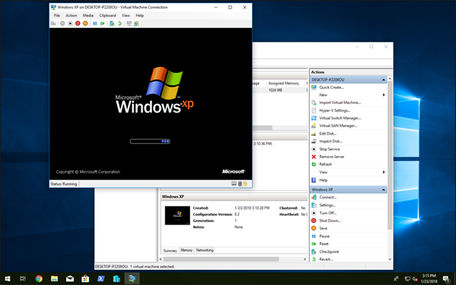This screenshot has height=285, width=456.
Task: Click Turn Off under Windows XP actions
Action: [328, 213]
